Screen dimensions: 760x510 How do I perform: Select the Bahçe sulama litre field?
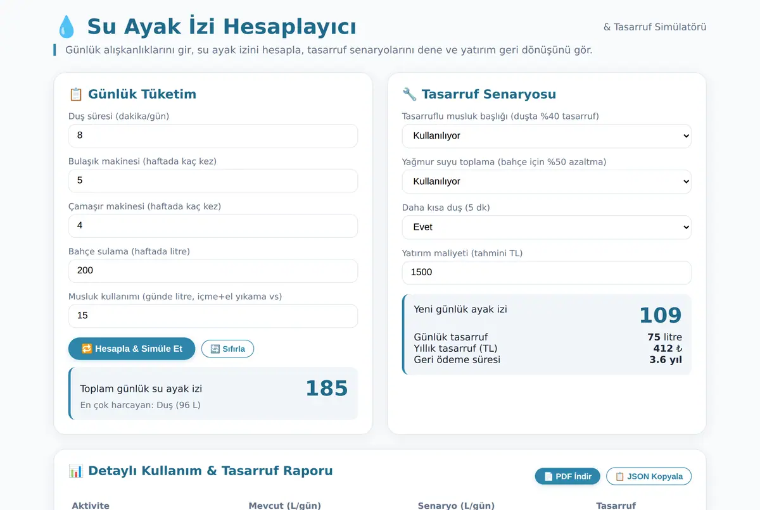(213, 271)
